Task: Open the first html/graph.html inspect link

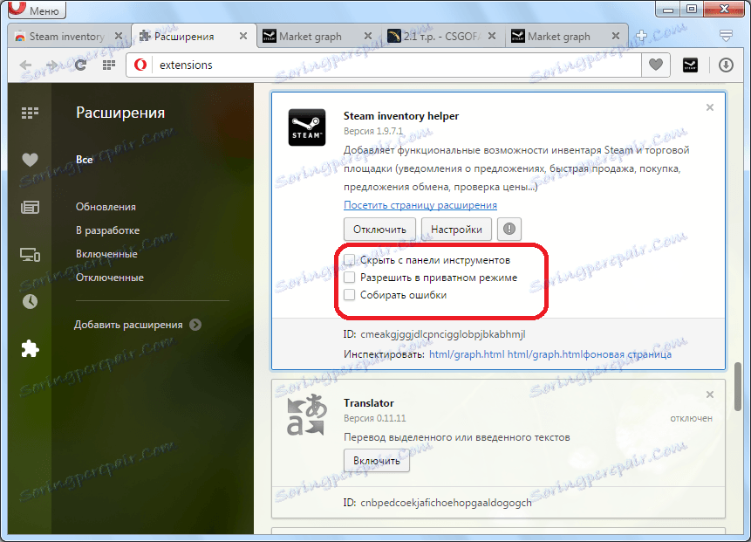Action: [x=467, y=354]
